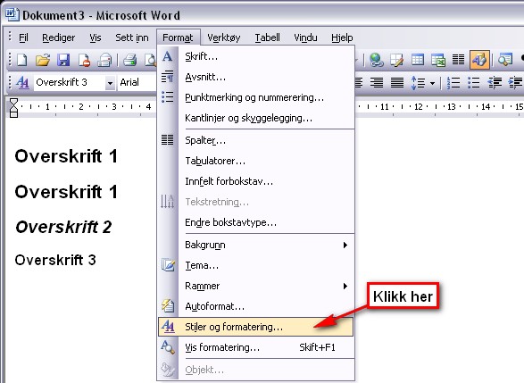The width and height of the screenshot is (524, 383).
Task: Open the Fil menu
Action: 23,37
